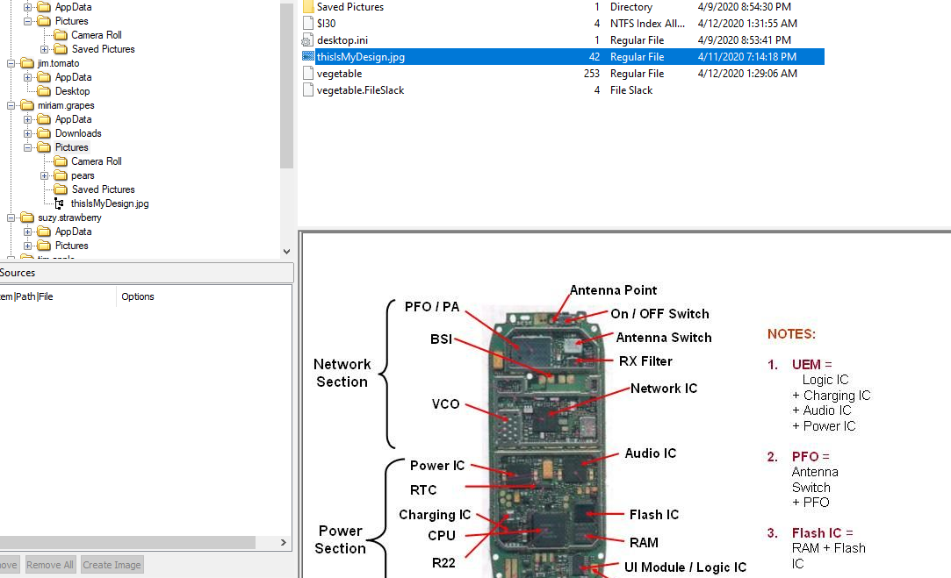951x578 pixels.
Task: Click the jim.tomato folder icon in tree
Action: click(27, 63)
